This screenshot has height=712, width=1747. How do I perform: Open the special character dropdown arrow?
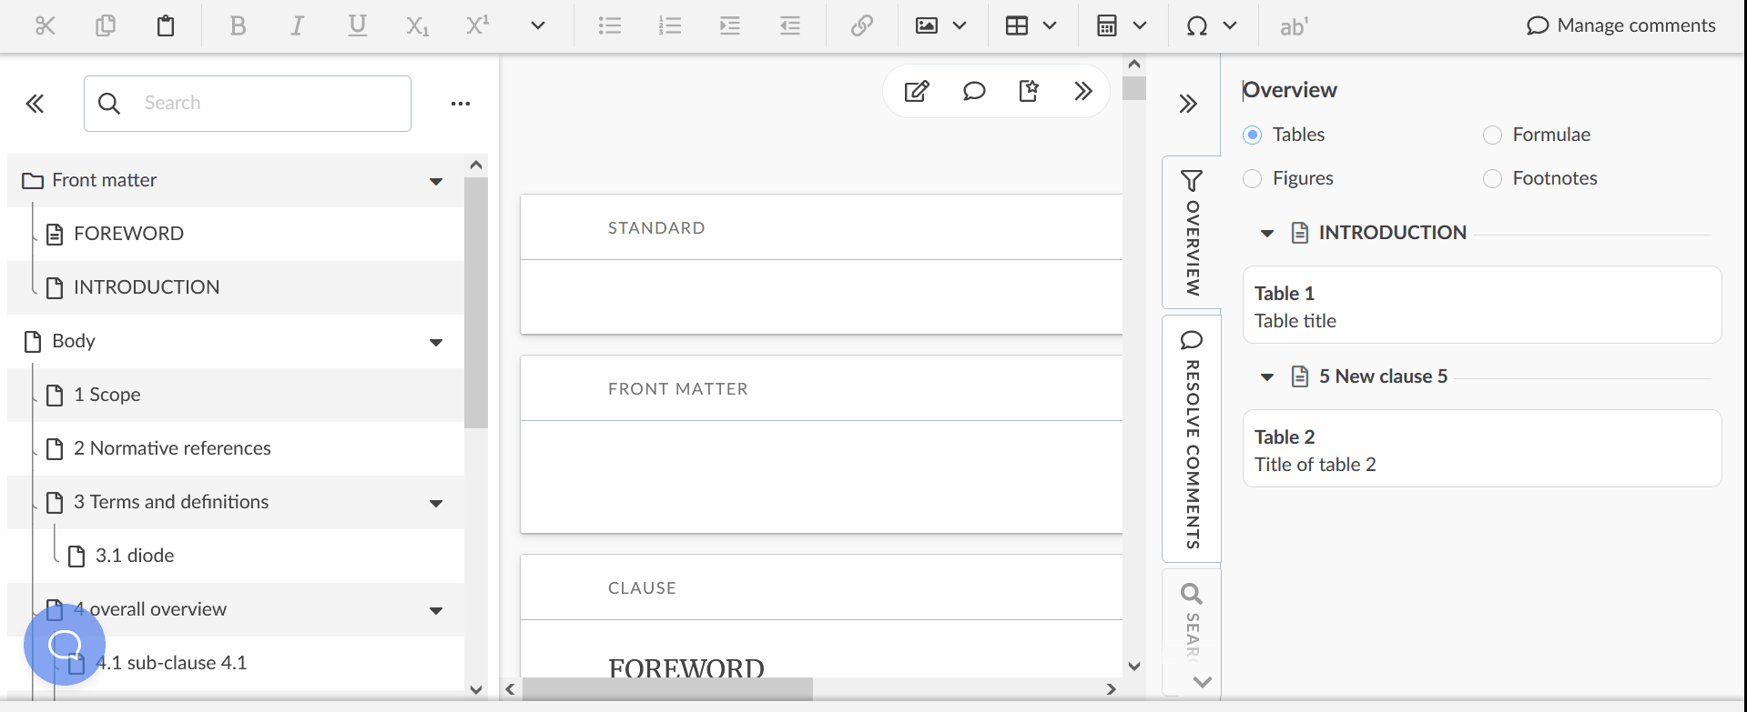pos(1230,25)
